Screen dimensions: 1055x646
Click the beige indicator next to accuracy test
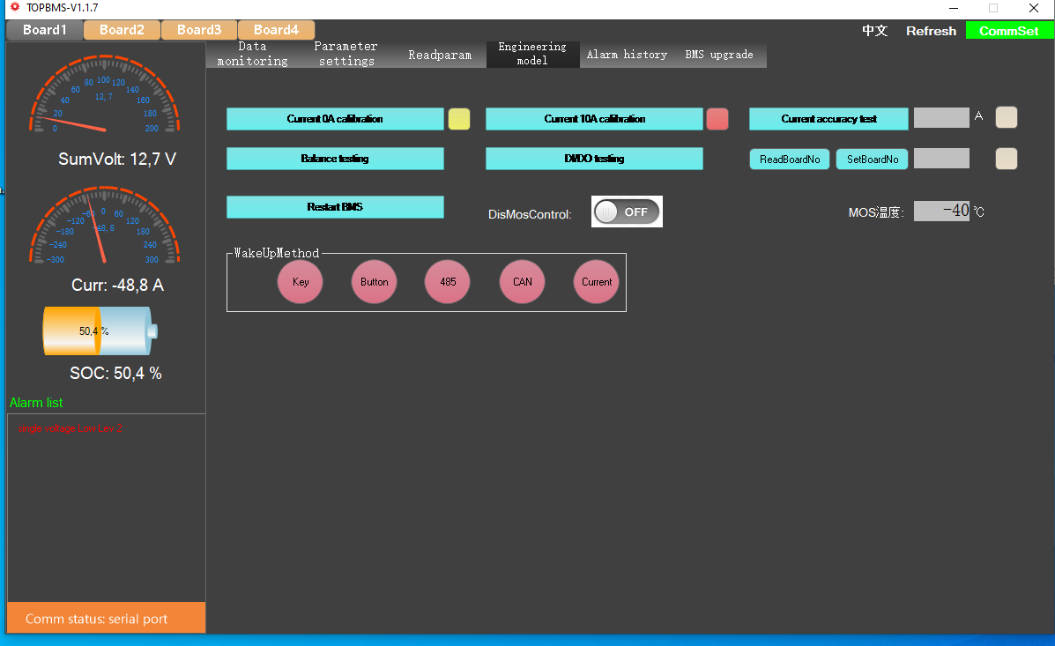pos(1007,117)
